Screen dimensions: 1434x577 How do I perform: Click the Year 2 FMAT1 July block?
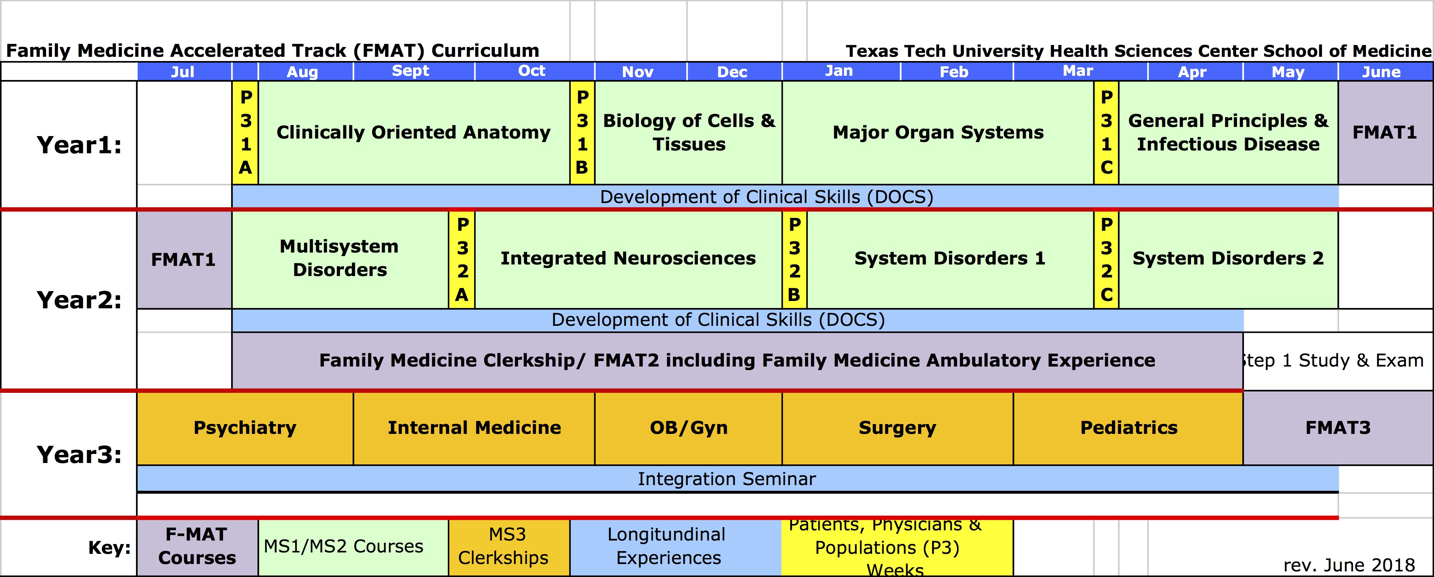tap(184, 260)
